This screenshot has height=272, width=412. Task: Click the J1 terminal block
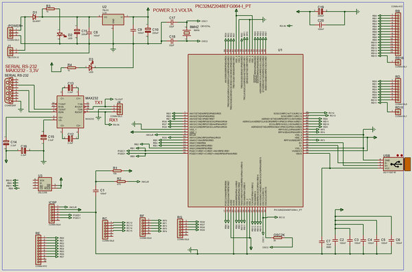[x=10, y=52]
